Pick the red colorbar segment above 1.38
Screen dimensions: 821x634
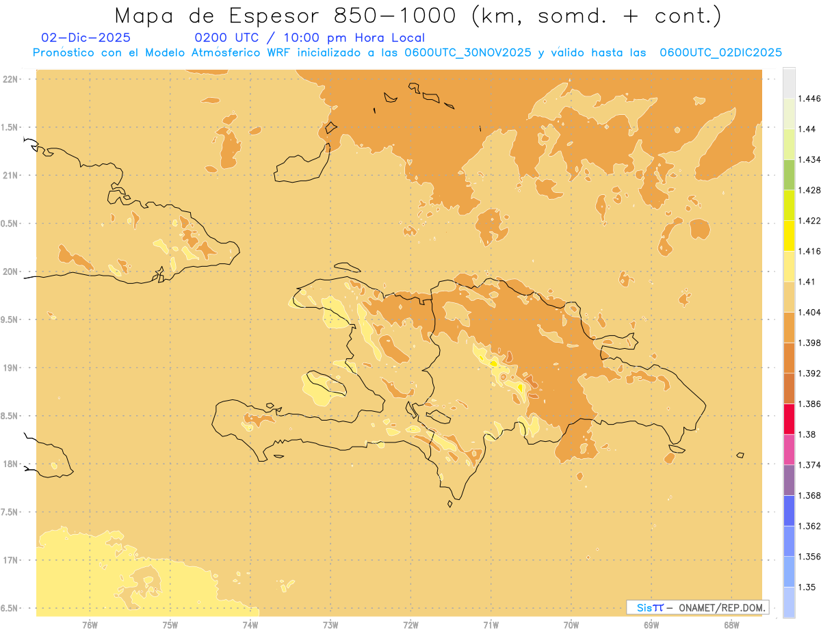click(x=789, y=419)
